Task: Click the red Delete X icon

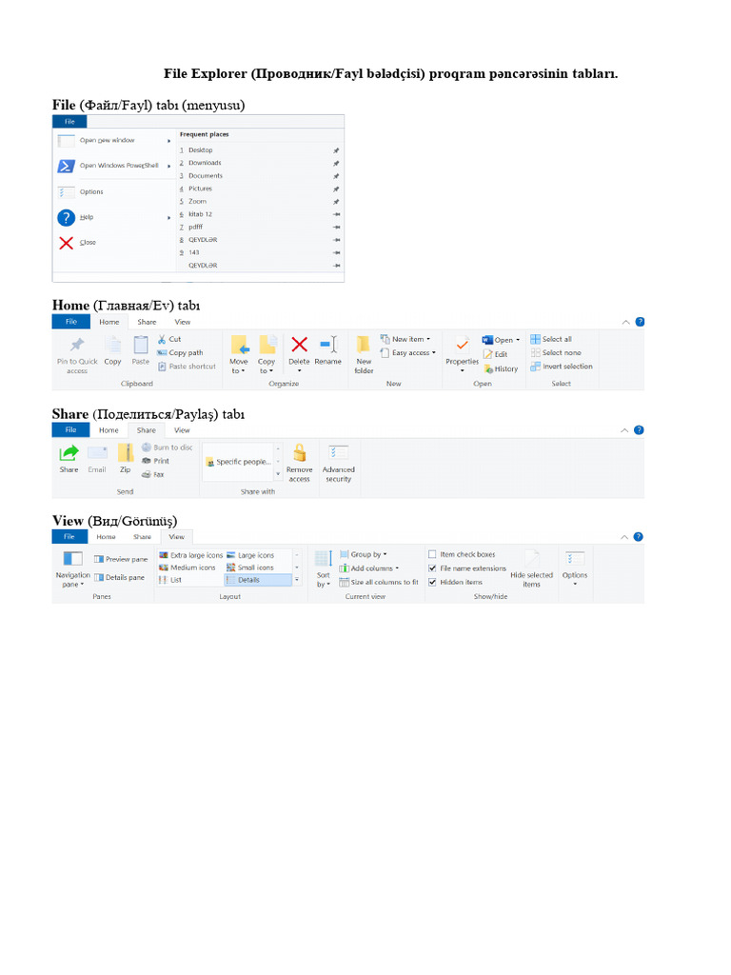Action: [299, 345]
